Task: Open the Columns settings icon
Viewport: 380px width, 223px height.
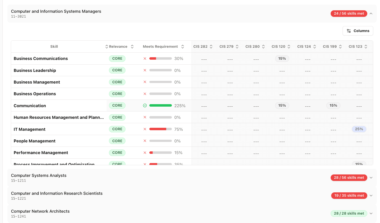Action: click(x=349, y=31)
